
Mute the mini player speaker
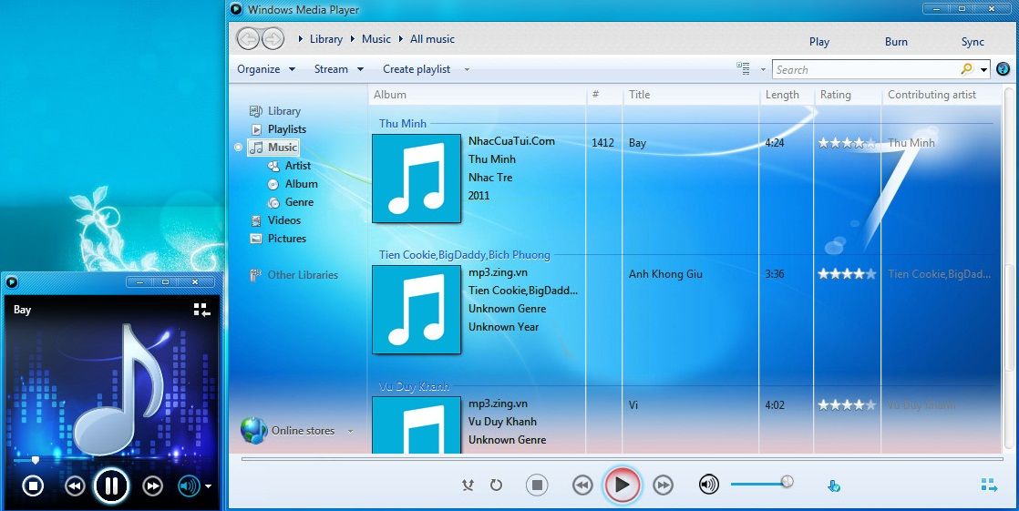[x=189, y=485]
